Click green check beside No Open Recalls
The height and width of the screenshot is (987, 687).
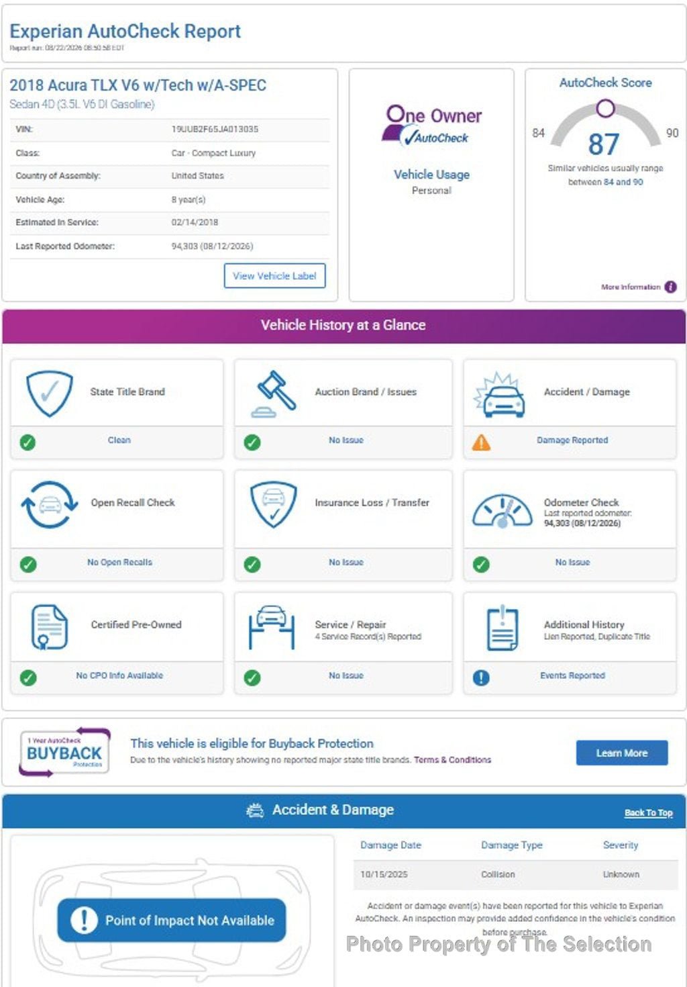pos(28,565)
